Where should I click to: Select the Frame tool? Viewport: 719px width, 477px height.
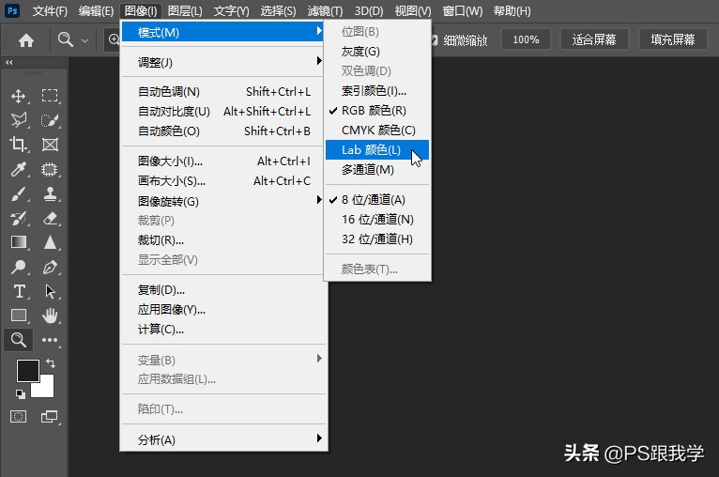click(50, 145)
